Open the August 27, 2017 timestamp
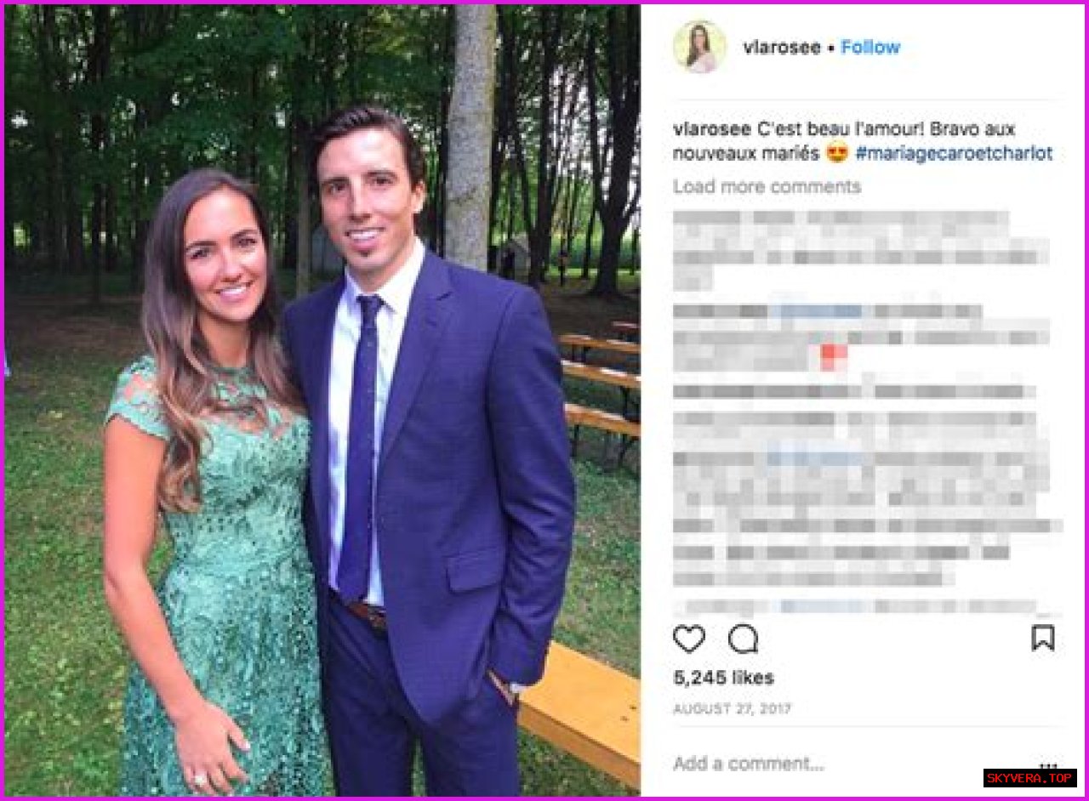1089x801 pixels. [x=733, y=708]
